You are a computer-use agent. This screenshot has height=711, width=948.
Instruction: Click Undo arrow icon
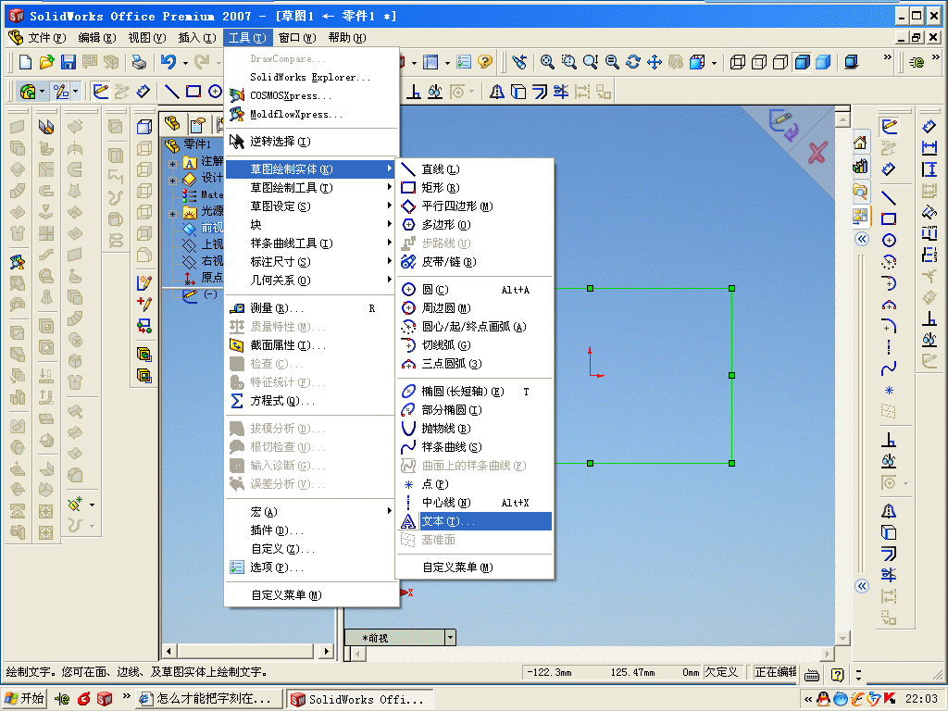click(x=168, y=62)
